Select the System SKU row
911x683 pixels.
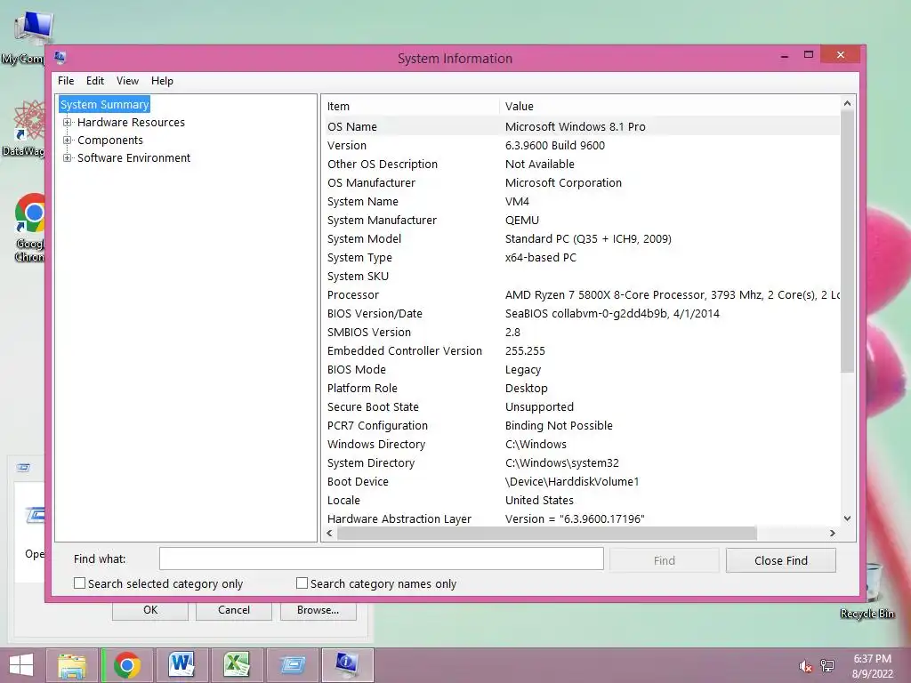[x=581, y=276]
